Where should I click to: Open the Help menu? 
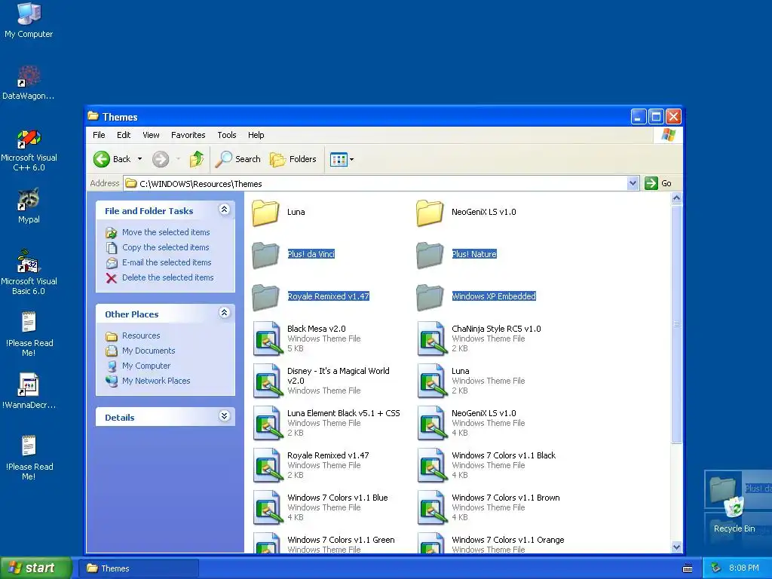tap(256, 135)
